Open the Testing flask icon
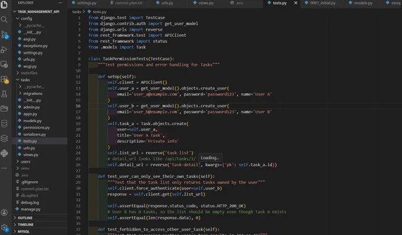The image size is (402, 235). click(x=4, y=94)
